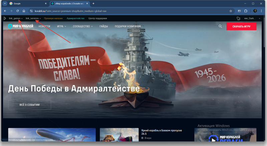Open the ГАЙДЫ menu item
This screenshot has height=146, width=267.
click(x=103, y=26)
